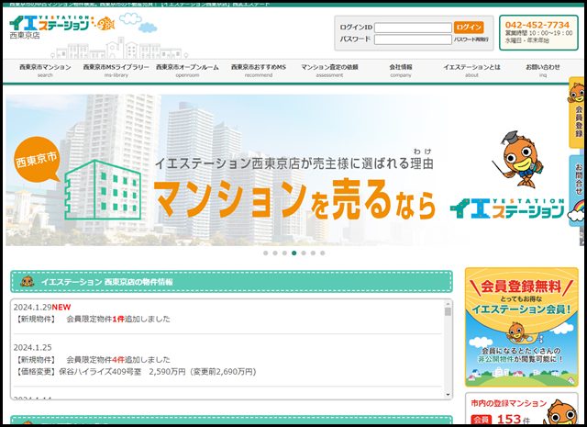Select the first carousel dot
The image size is (587, 427).
click(x=265, y=253)
